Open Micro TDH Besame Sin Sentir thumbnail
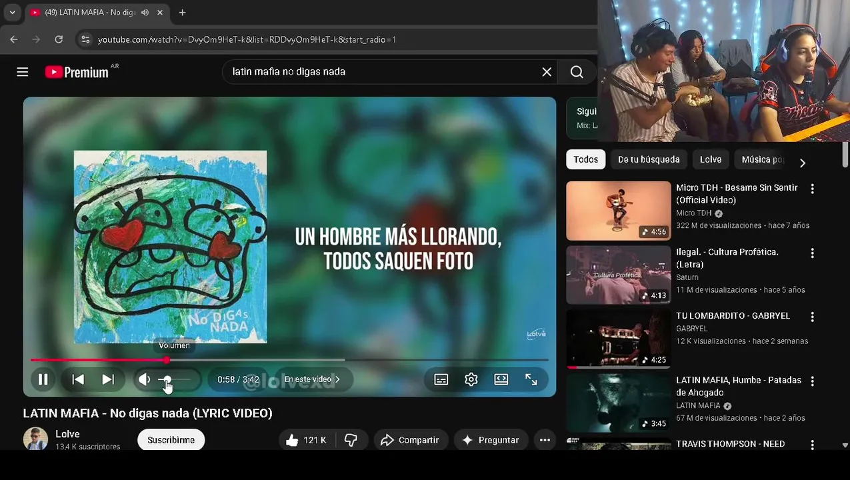 click(x=619, y=211)
